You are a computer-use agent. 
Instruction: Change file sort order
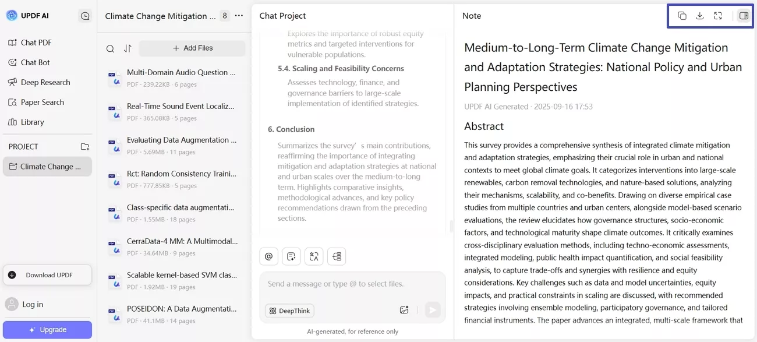(128, 49)
